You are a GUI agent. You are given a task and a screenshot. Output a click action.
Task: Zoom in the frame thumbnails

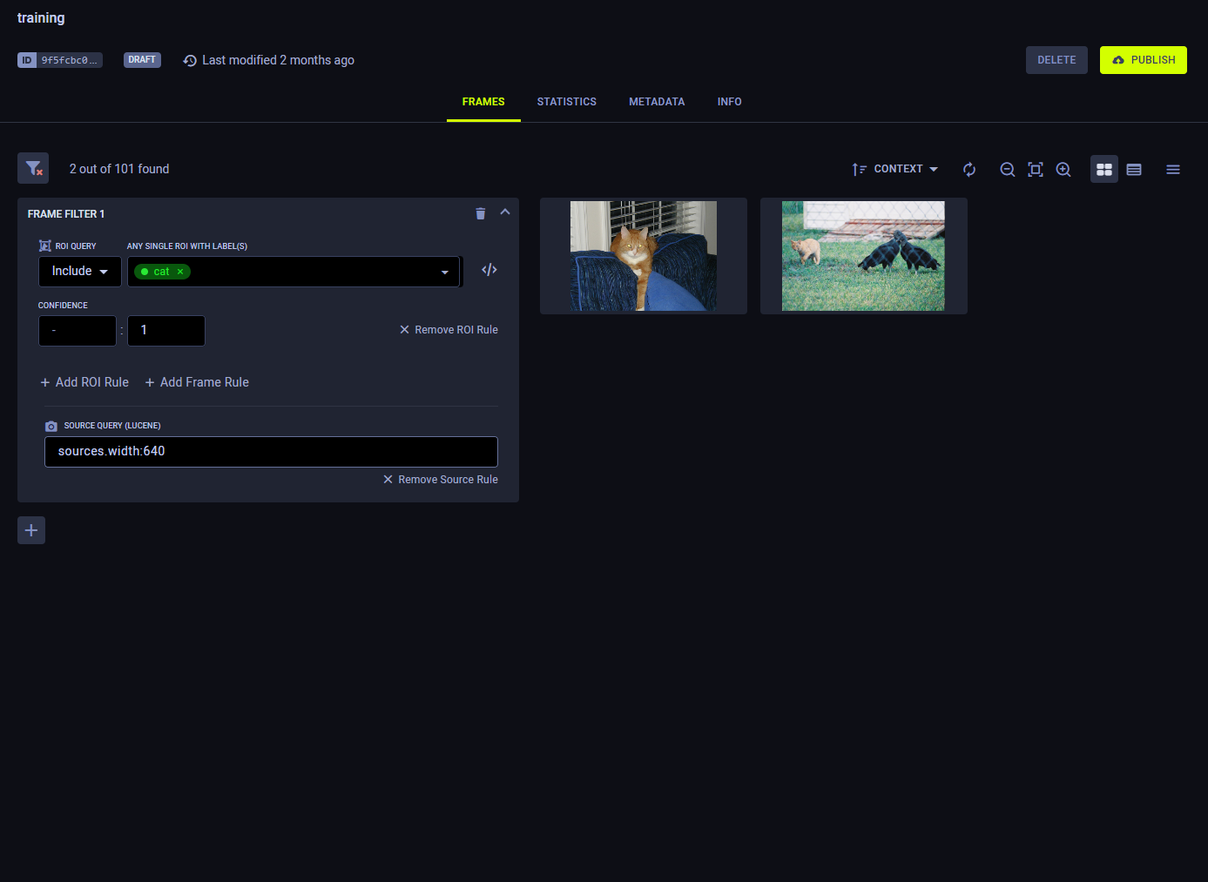[x=1063, y=170]
